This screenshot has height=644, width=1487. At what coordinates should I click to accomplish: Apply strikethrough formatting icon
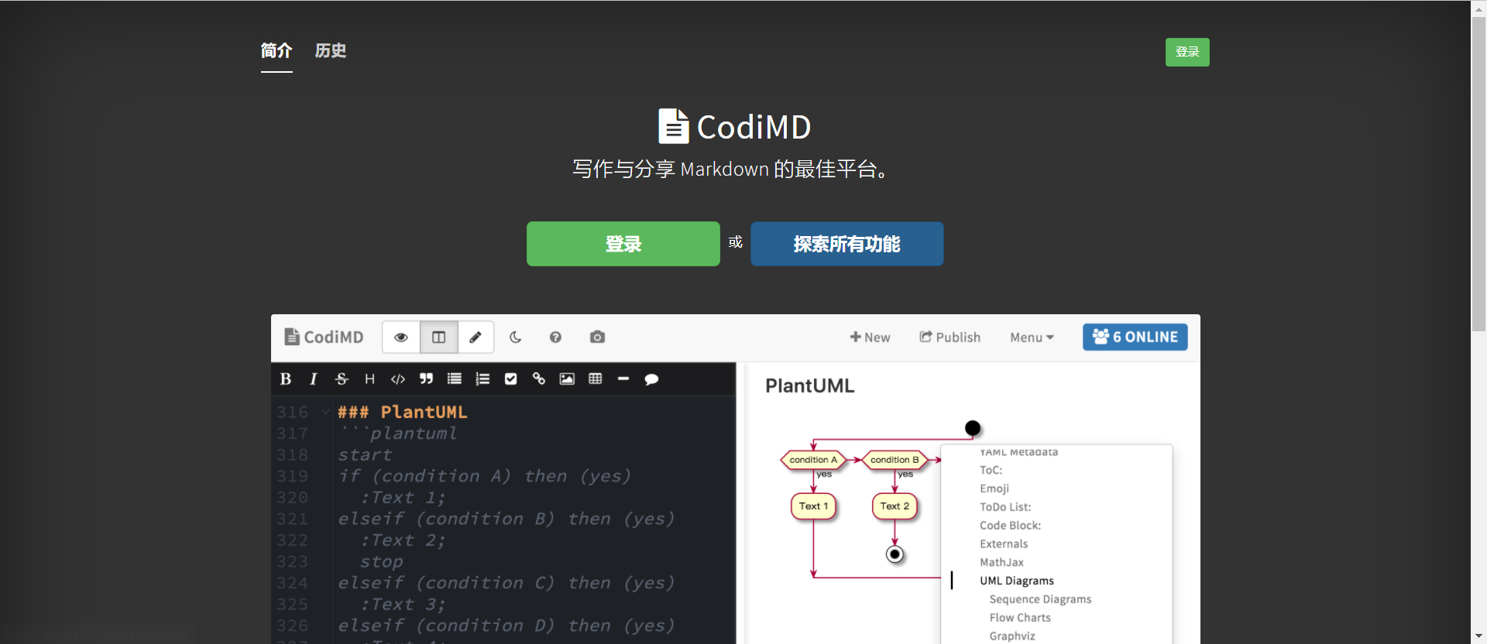pos(342,379)
